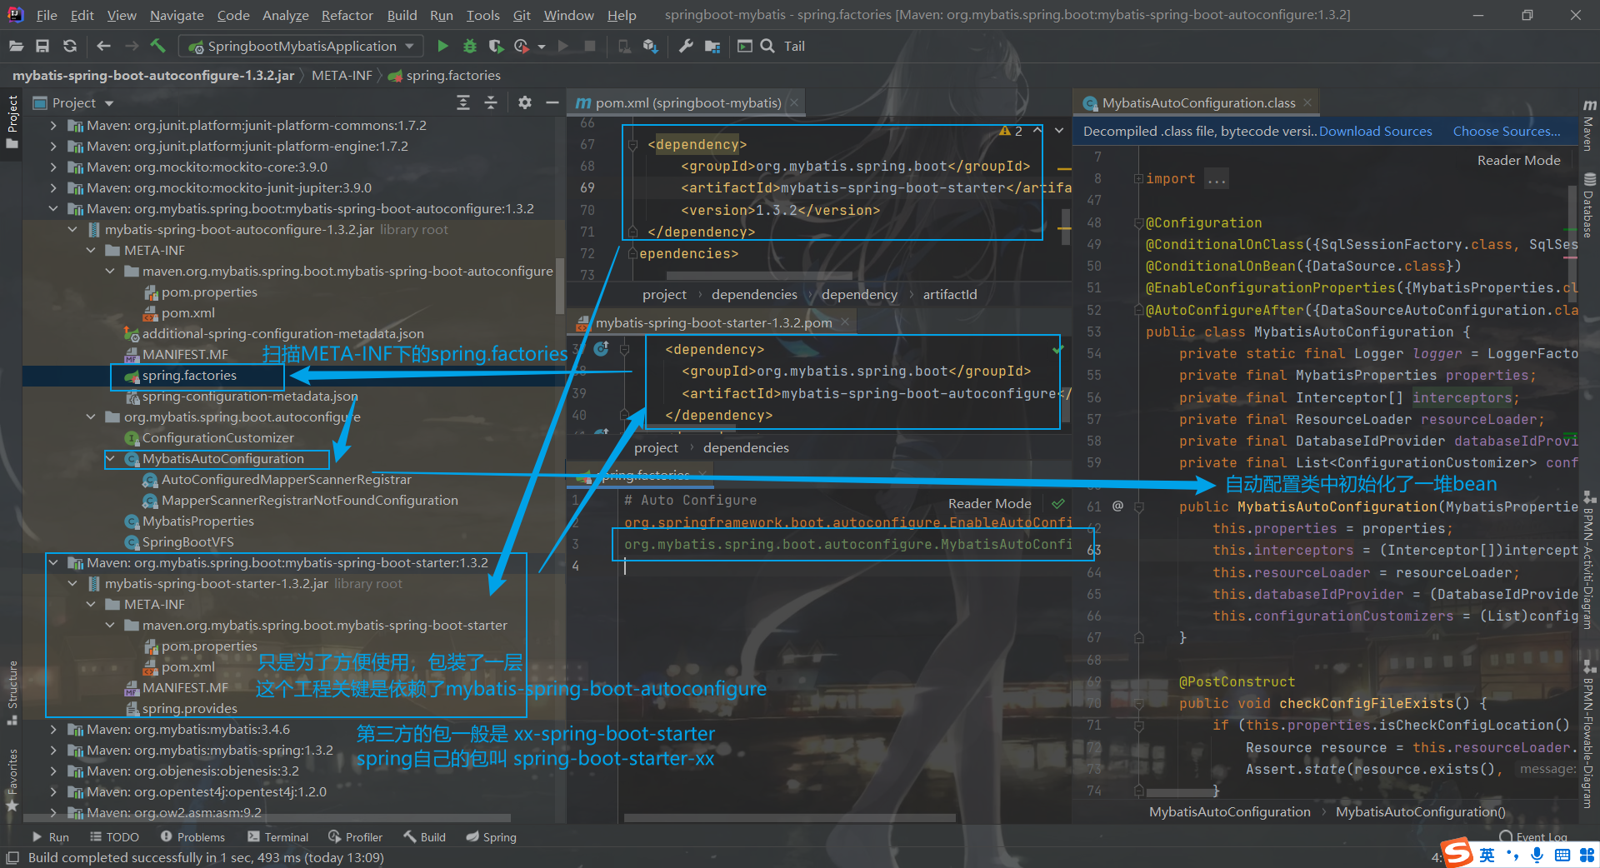Open SpringbootMybatisApplication run configuration dropdown
This screenshot has height=868, width=1600.
tap(302, 46)
